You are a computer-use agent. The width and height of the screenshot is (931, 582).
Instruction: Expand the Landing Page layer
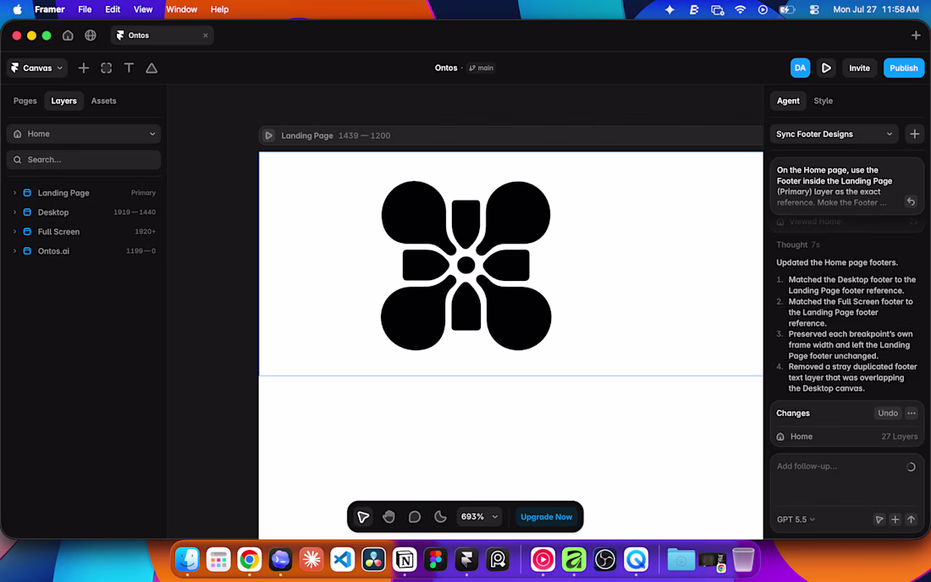click(15, 193)
